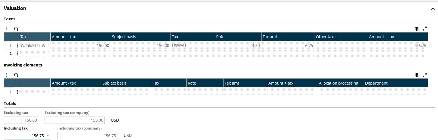Click the Other taxes column header
Screen dimensions: 438x140
[341, 37]
